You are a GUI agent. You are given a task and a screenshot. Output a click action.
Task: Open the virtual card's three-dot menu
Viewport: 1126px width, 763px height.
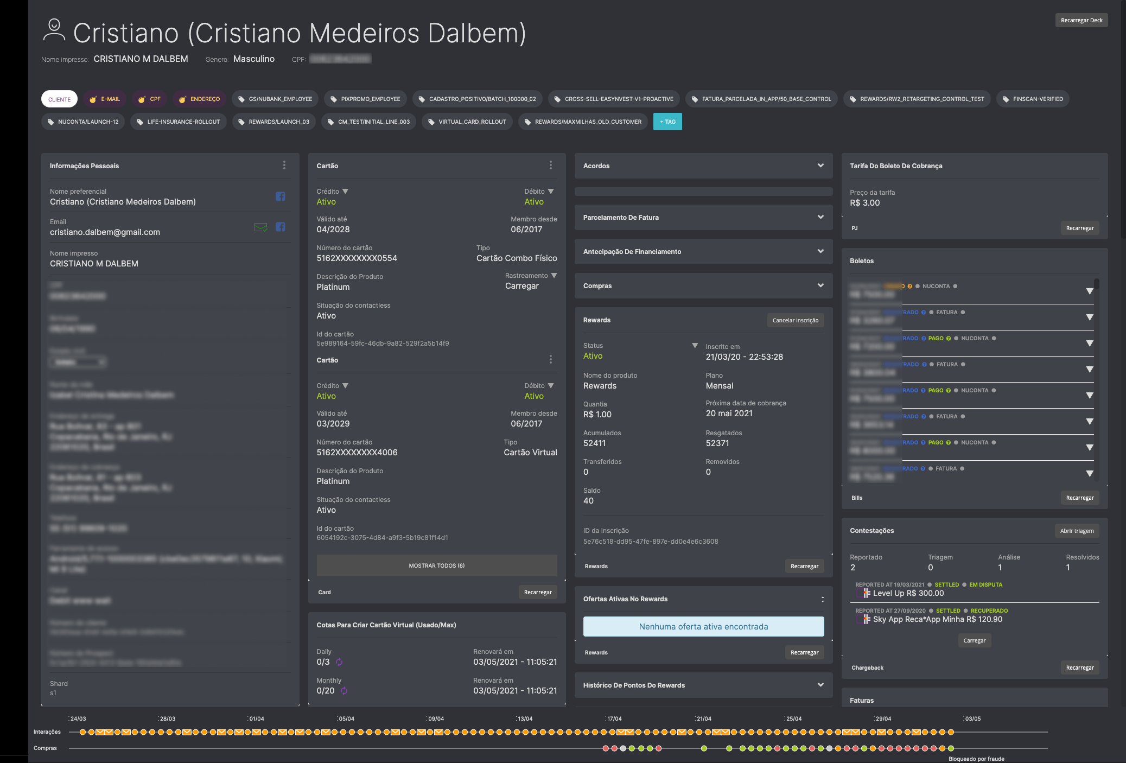[550, 360]
